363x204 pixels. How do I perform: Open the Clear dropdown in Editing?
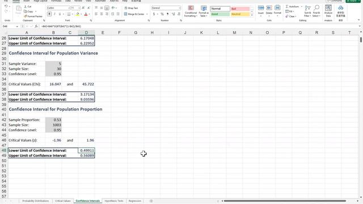291,16
